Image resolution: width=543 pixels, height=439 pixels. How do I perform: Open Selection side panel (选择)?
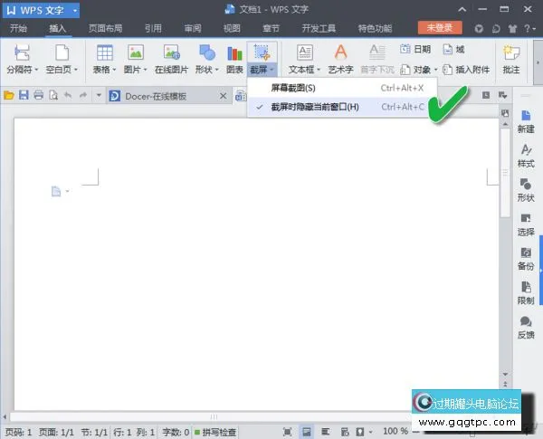point(526,224)
